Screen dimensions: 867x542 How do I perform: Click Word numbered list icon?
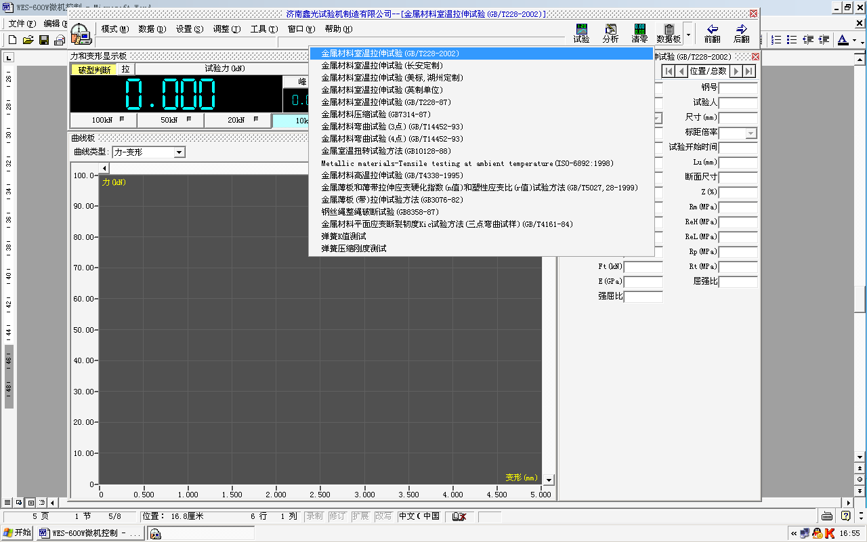[x=776, y=40]
